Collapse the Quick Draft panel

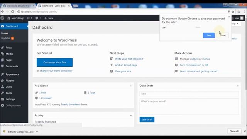238,86
